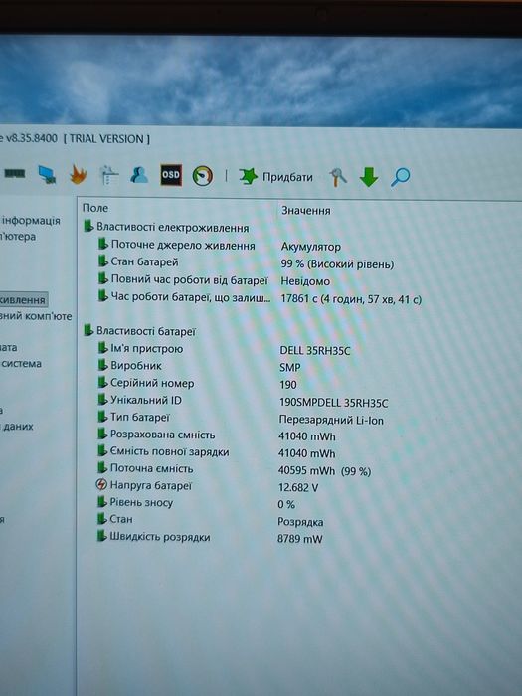The height and width of the screenshot is (696, 522).
Task: Open the network audit monitor icon
Action: [x=47, y=174]
